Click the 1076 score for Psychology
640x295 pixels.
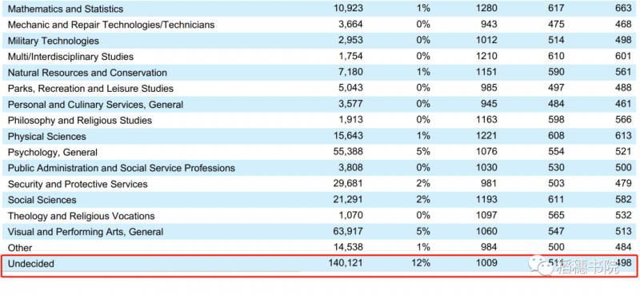pyautogui.click(x=486, y=152)
